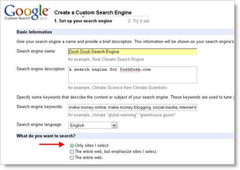Go to step "1. Set up your search engine"
Screen dimensions: 240x170
(x=83, y=21)
